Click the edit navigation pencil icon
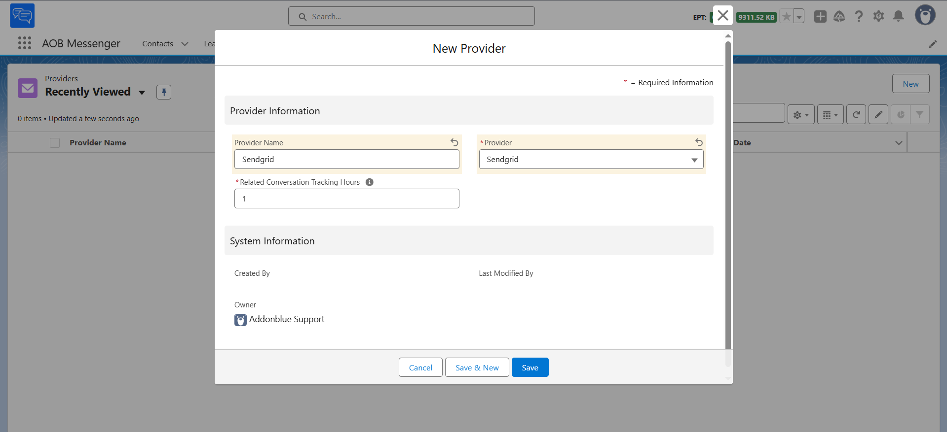This screenshot has width=947, height=432. 933,44
